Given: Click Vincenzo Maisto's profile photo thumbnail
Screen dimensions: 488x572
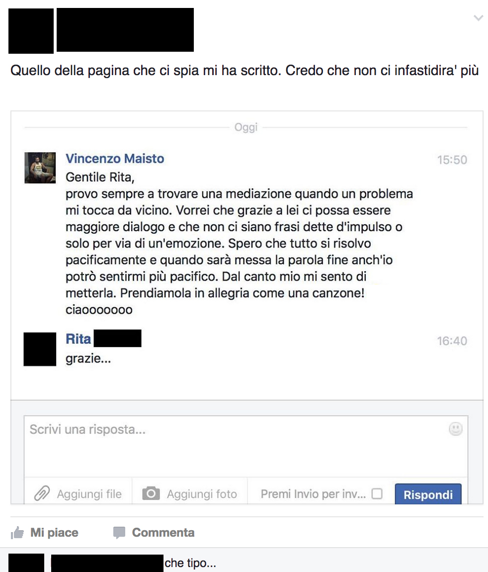Looking at the screenshot, I should (x=40, y=168).
